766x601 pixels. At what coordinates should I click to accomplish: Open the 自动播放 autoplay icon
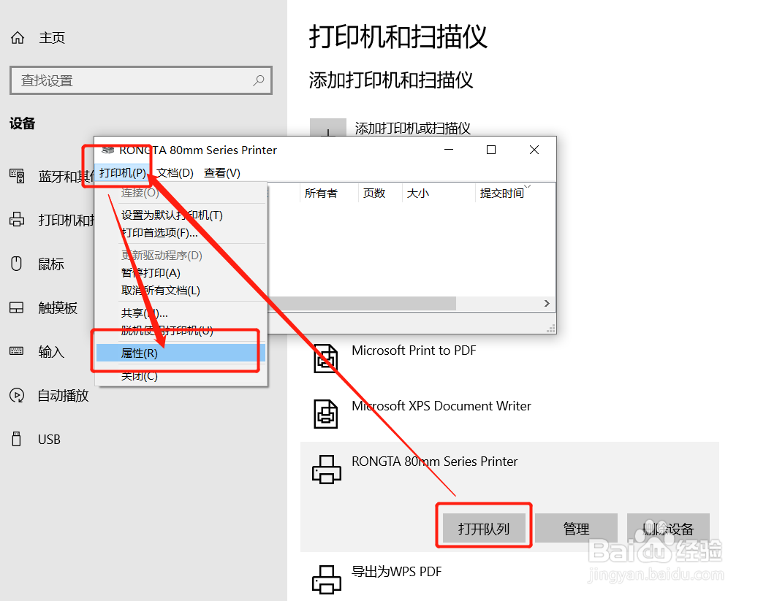(17, 395)
